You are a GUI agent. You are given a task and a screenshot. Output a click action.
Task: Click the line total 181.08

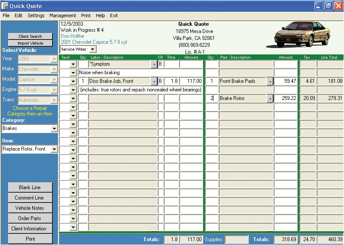click(x=330, y=81)
